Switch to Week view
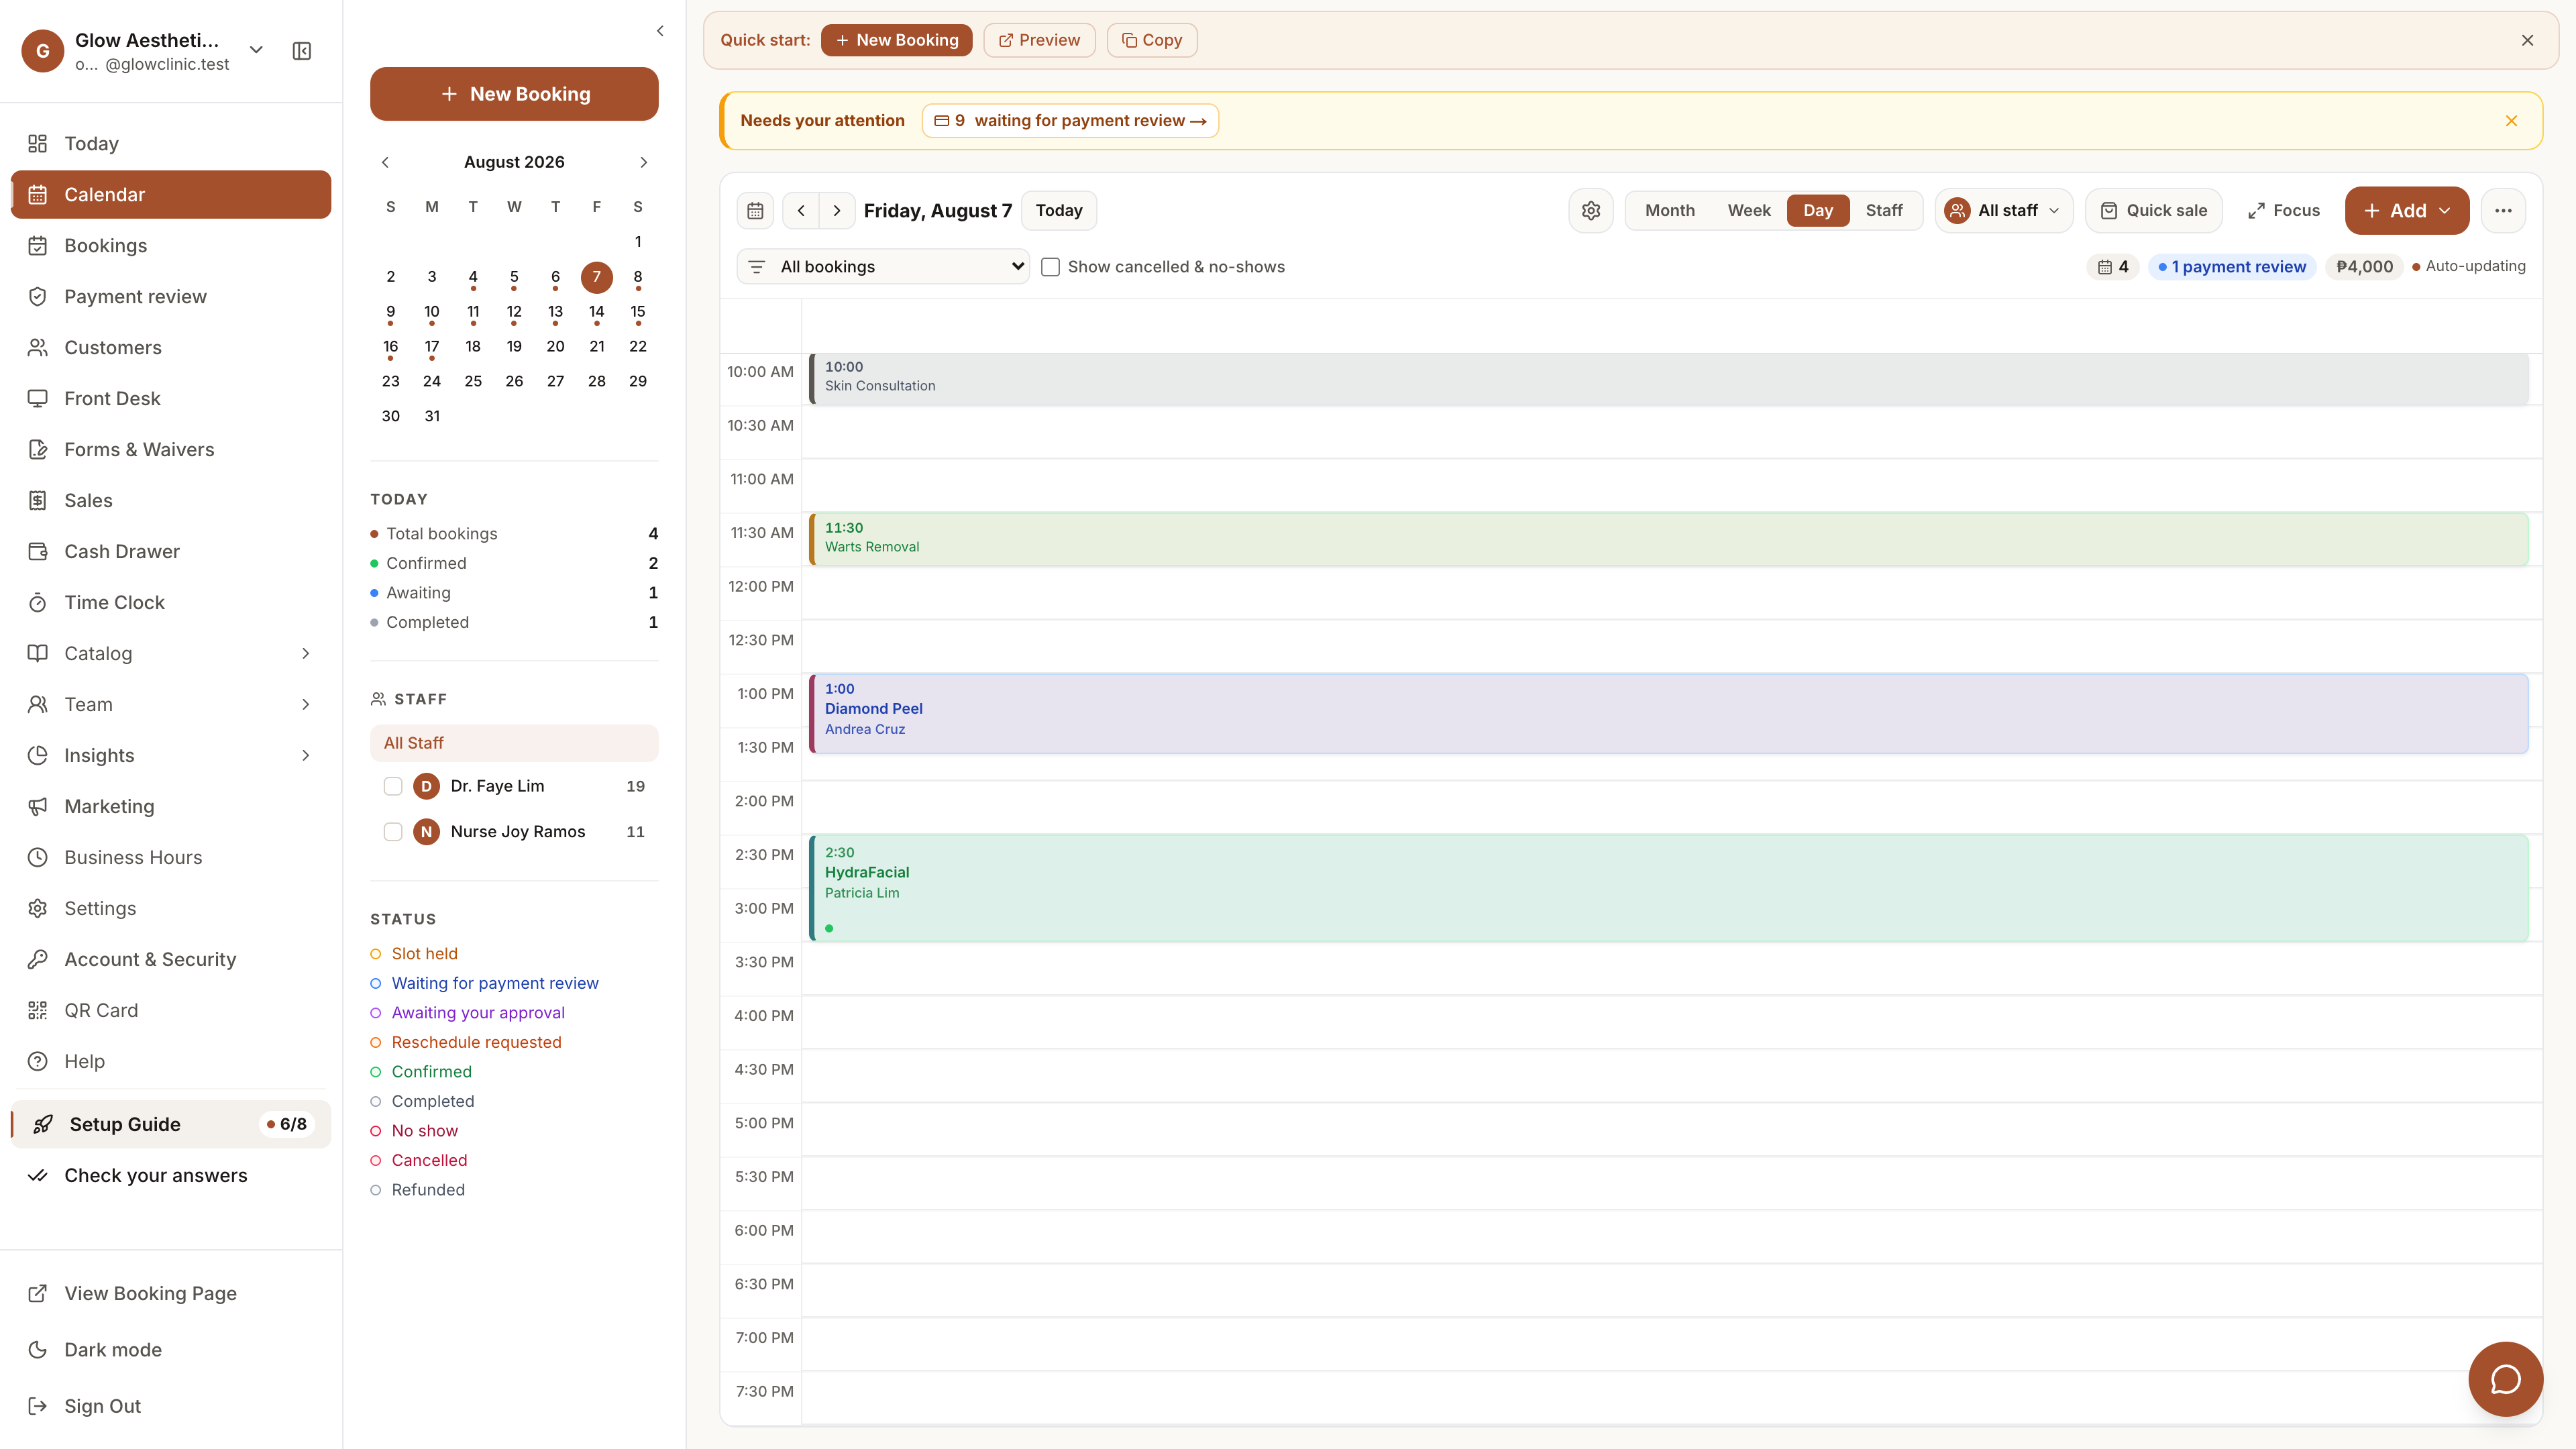The image size is (2576, 1449). [x=1749, y=210]
